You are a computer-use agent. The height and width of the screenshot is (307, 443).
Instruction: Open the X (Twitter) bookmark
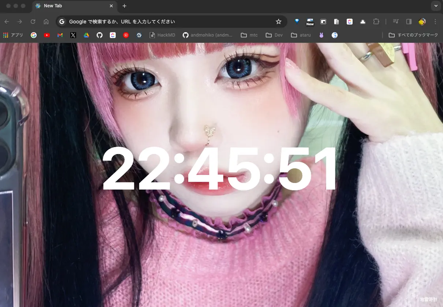click(x=73, y=35)
